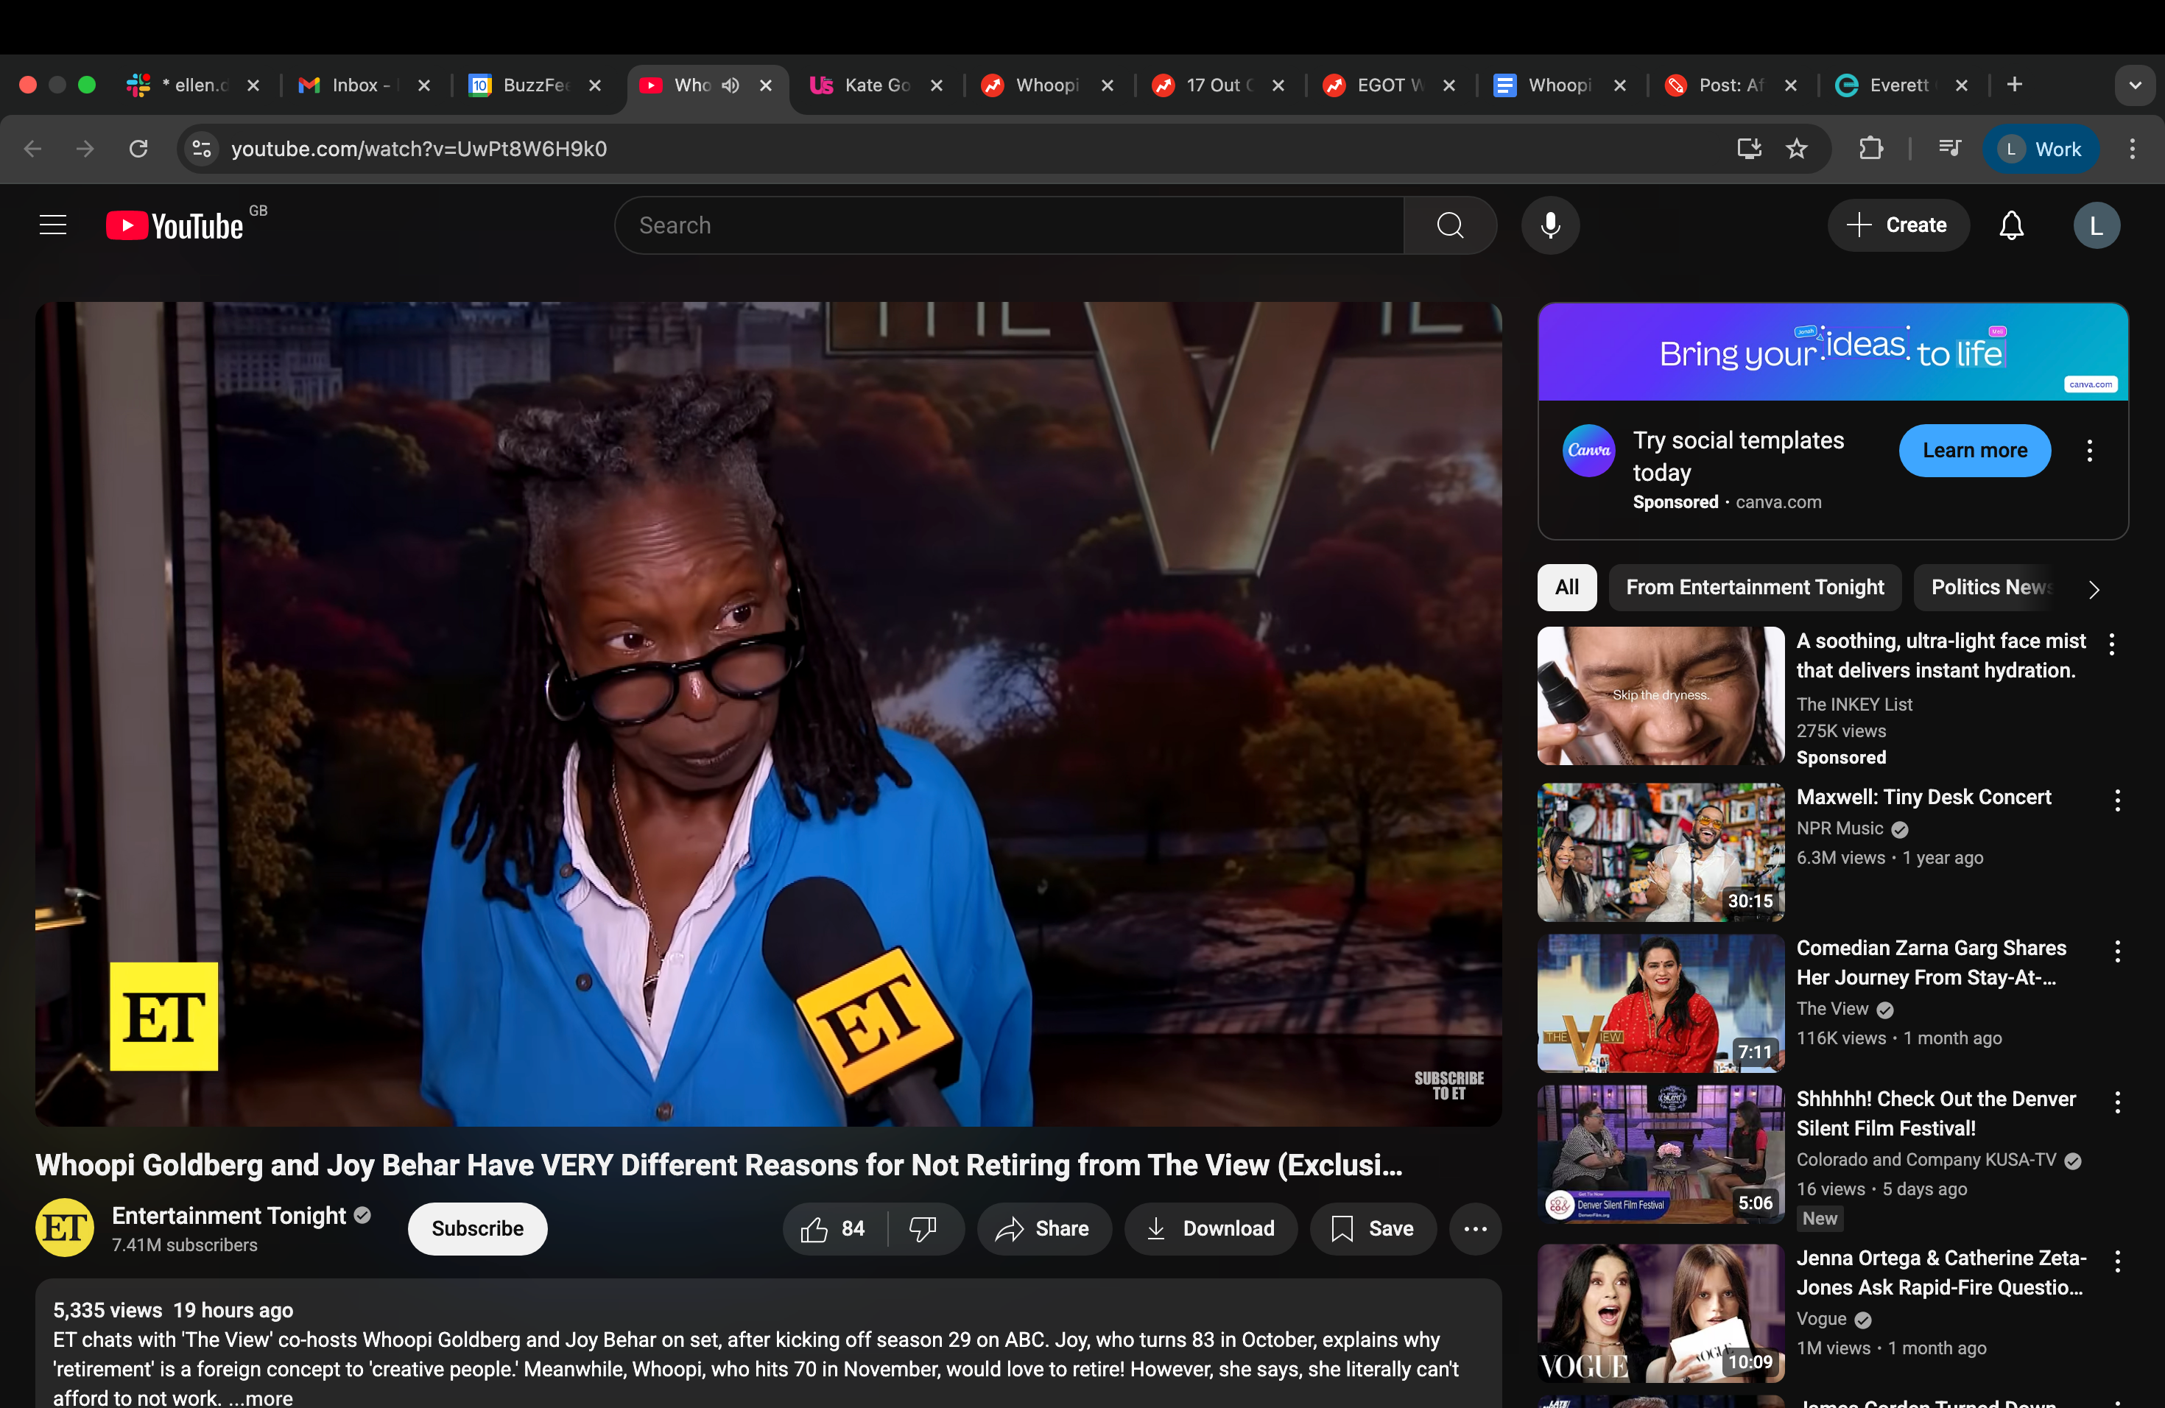The width and height of the screenshot is (2165, 1408).
Task: Open options for Denver Silent Film Festival video
Action: [2117, 1102]
